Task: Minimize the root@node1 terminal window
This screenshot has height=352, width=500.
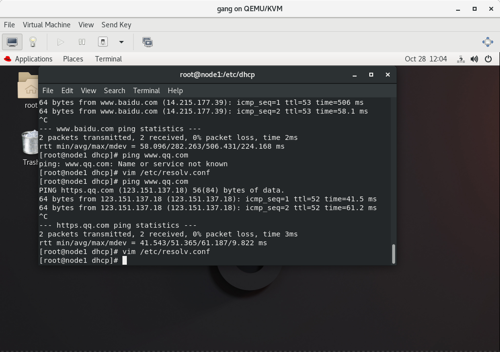Action: (355, 75)
